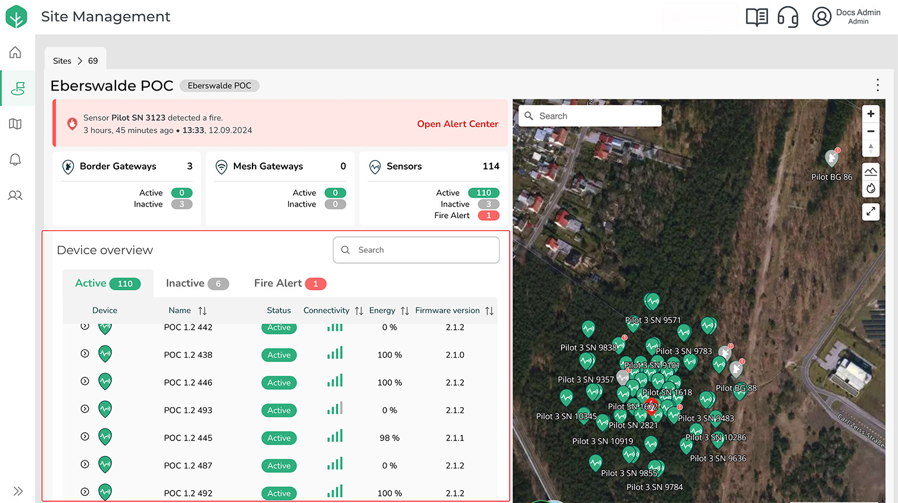Zoom out on the map
This screenshot has height=503, width=898.
871,131
